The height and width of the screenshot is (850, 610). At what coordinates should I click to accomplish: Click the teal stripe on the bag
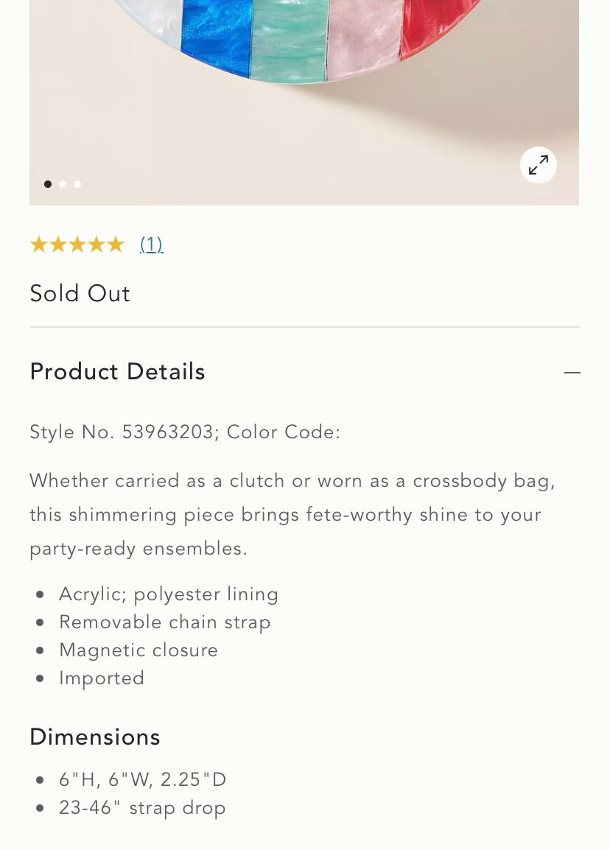click(x=290, y=39)
